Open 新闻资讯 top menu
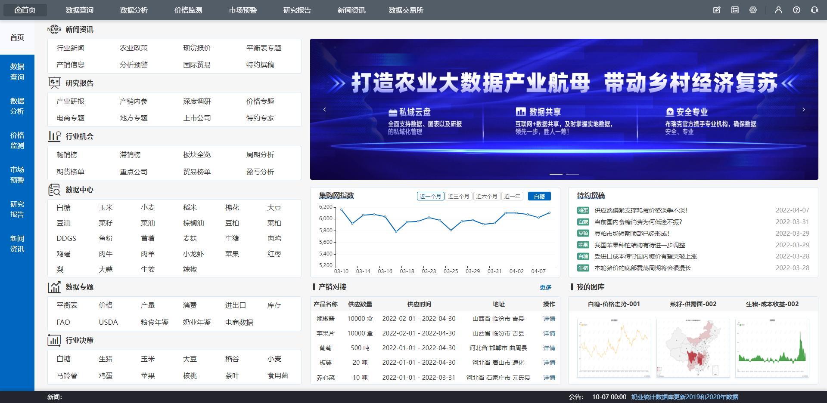 tap(351, 10)
